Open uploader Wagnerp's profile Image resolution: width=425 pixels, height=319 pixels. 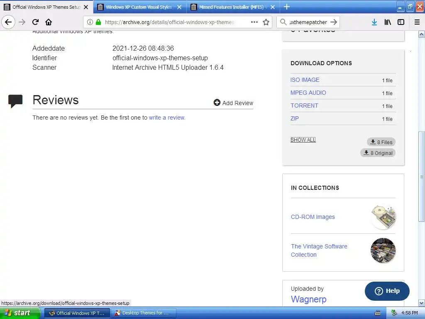pos(308,299)
